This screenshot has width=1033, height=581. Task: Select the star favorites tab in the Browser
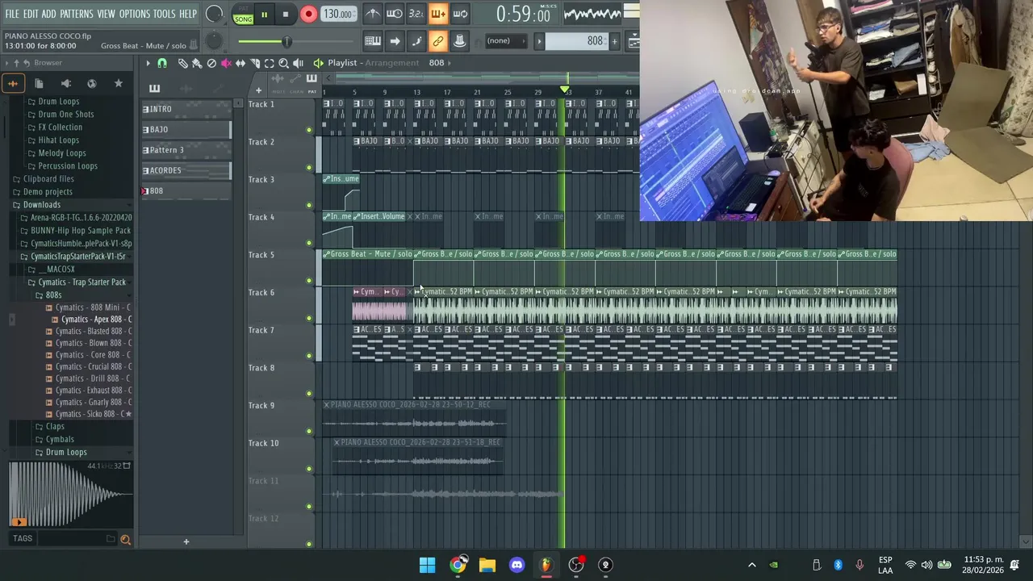pos(118,83)
